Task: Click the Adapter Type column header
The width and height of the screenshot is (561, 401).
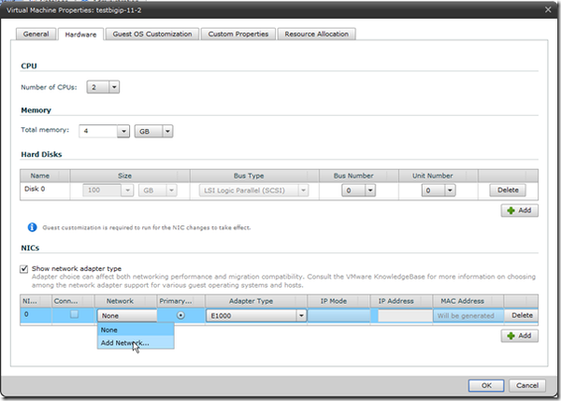Action: coord(256,301)
